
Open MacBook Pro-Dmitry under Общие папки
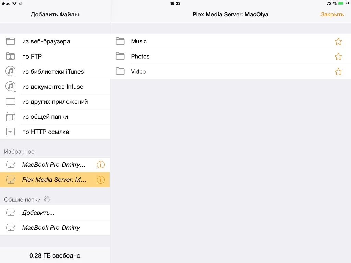(55, 228)
